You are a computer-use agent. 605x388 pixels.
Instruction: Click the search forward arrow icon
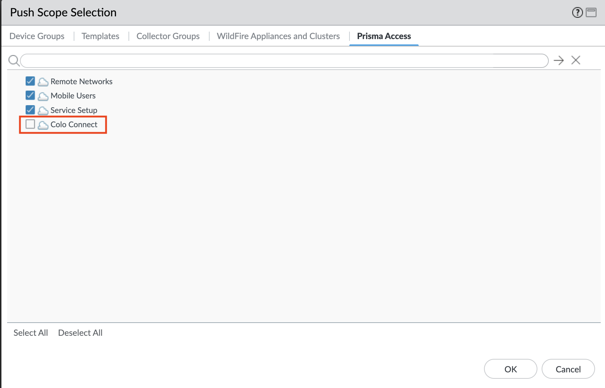click(x=559, y=60)
